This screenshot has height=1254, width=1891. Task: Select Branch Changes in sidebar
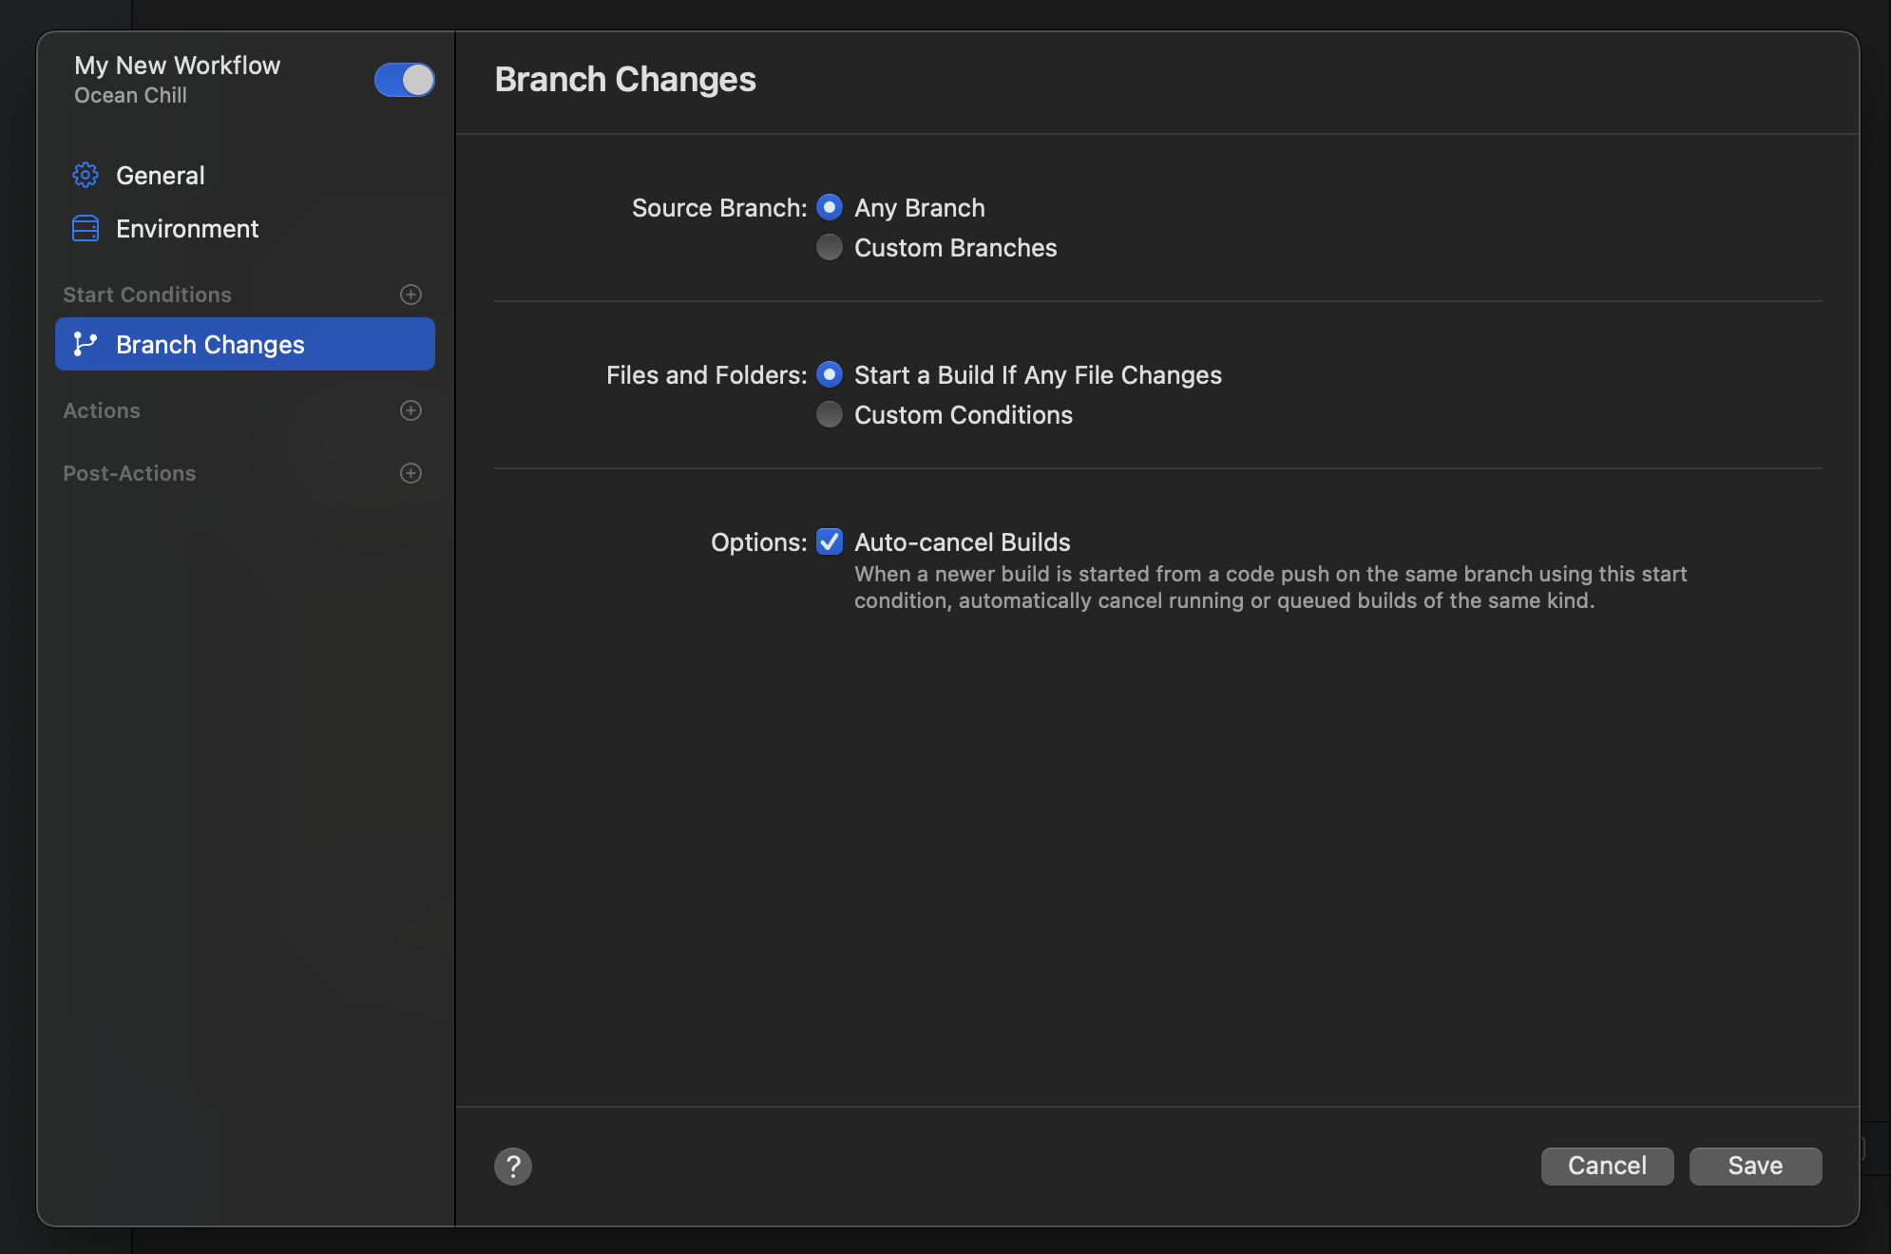[245, 344]
